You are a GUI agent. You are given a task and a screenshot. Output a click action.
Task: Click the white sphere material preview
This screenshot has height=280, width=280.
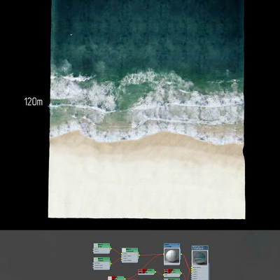[172, 256]
